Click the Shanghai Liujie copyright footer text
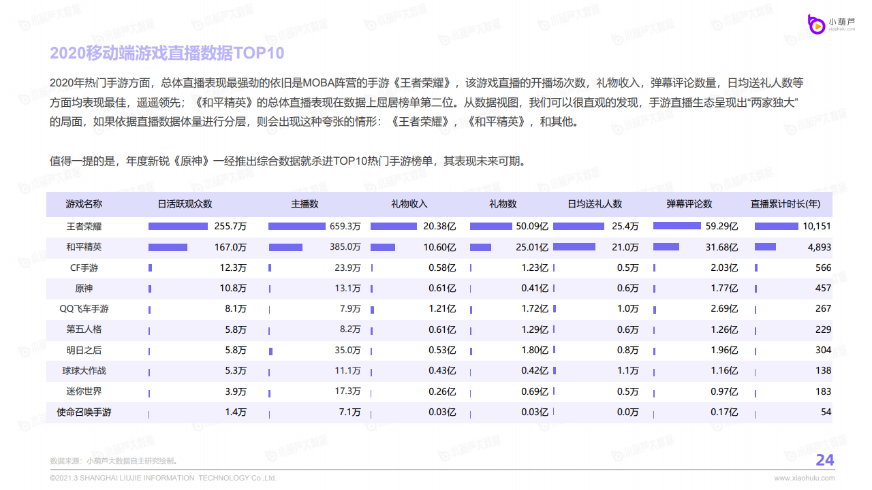The image size is (872, 490). pyautogui.click(x=163, y=478)
